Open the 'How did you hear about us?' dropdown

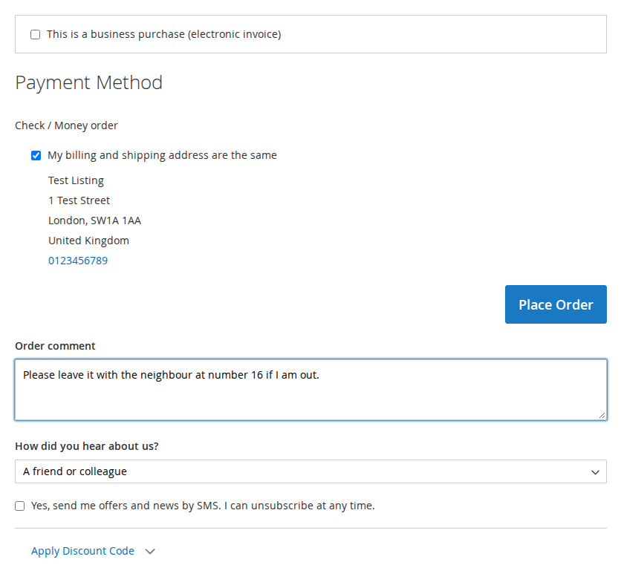310,471
